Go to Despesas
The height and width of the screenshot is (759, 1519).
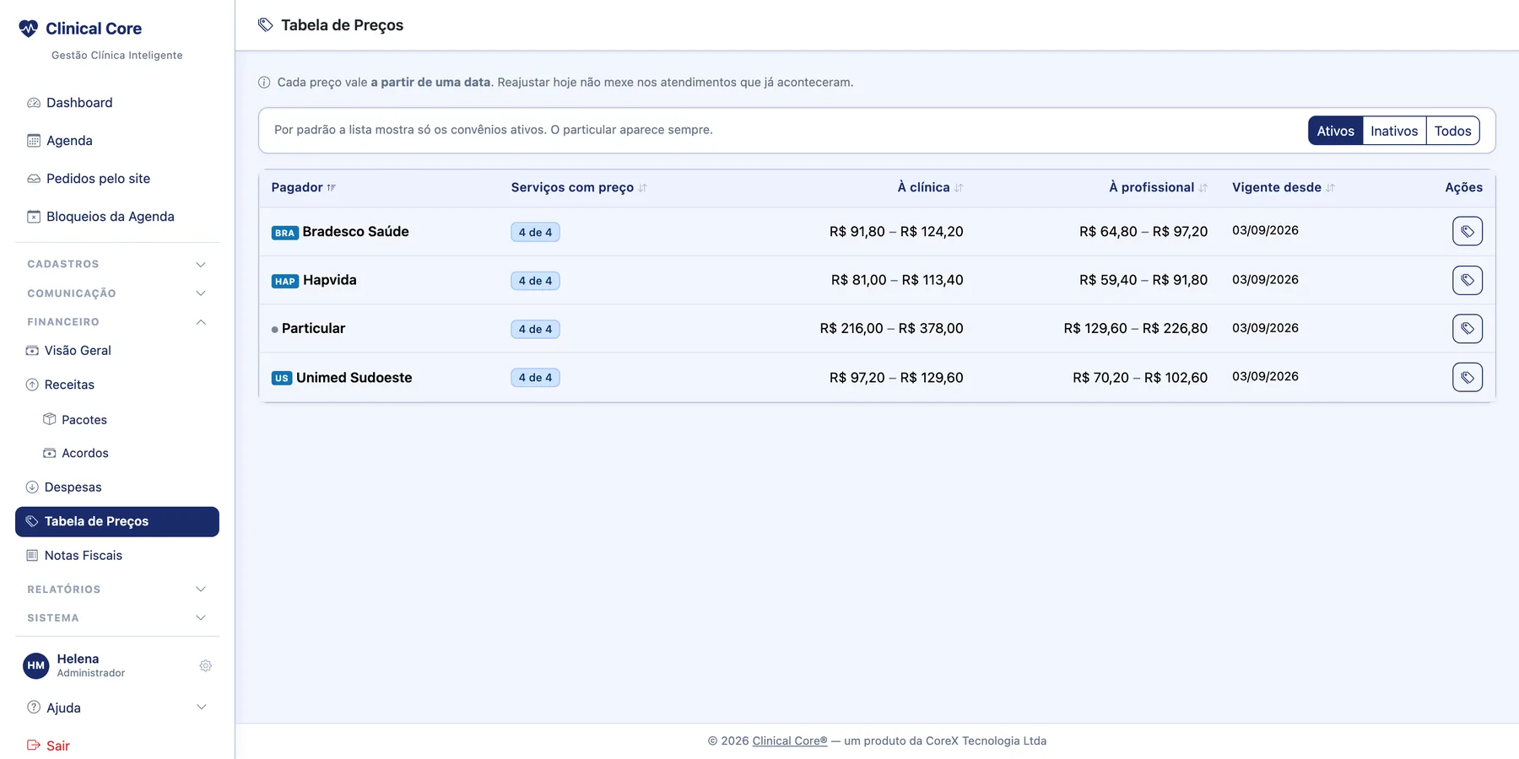pyautogui.click(x=117, y=487)
